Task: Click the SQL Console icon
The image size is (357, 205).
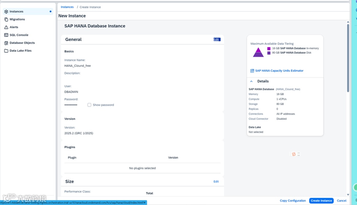Action: (x=6, y=35)
